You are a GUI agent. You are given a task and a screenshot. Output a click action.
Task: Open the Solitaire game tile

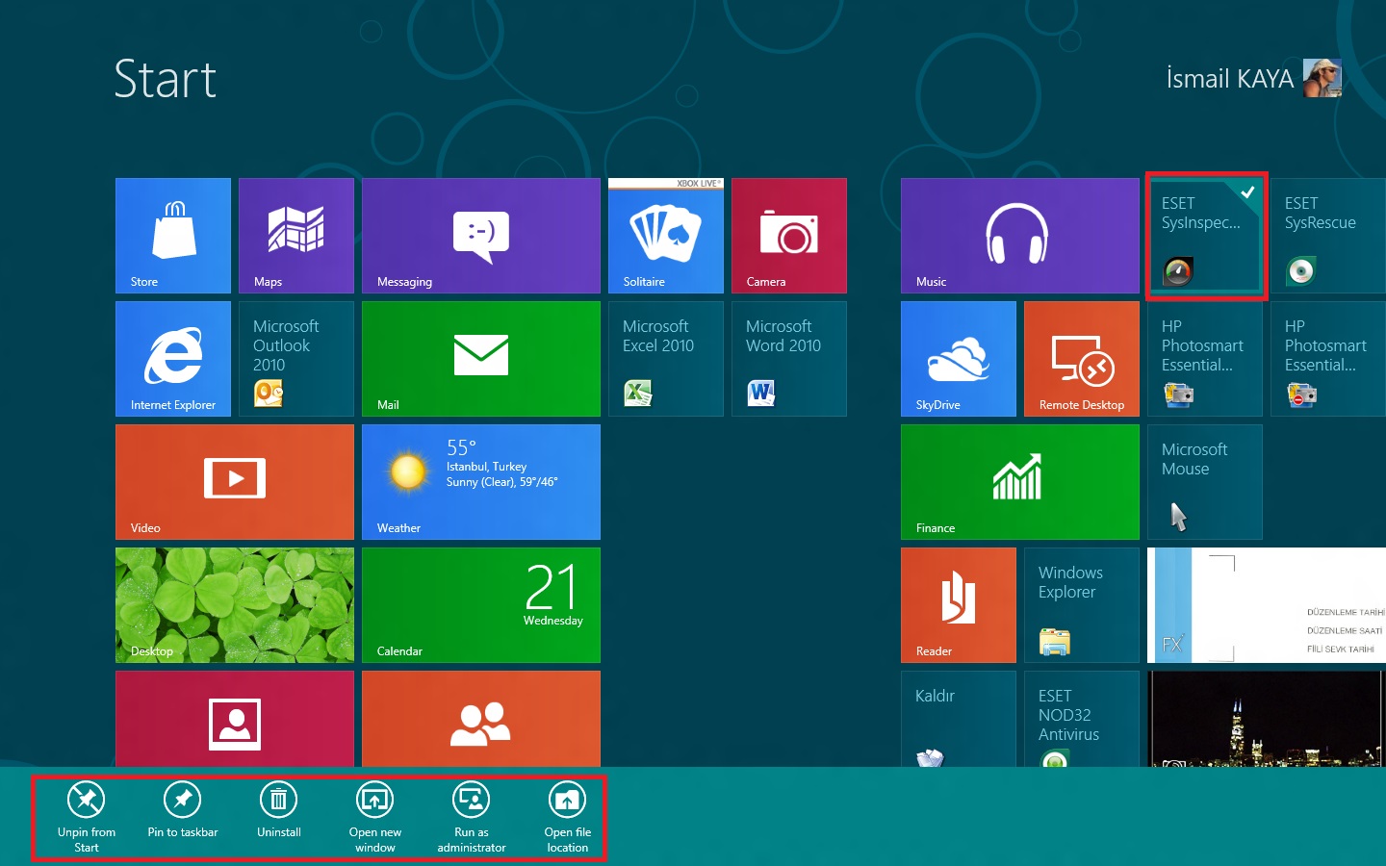click(x=666, y=236)
